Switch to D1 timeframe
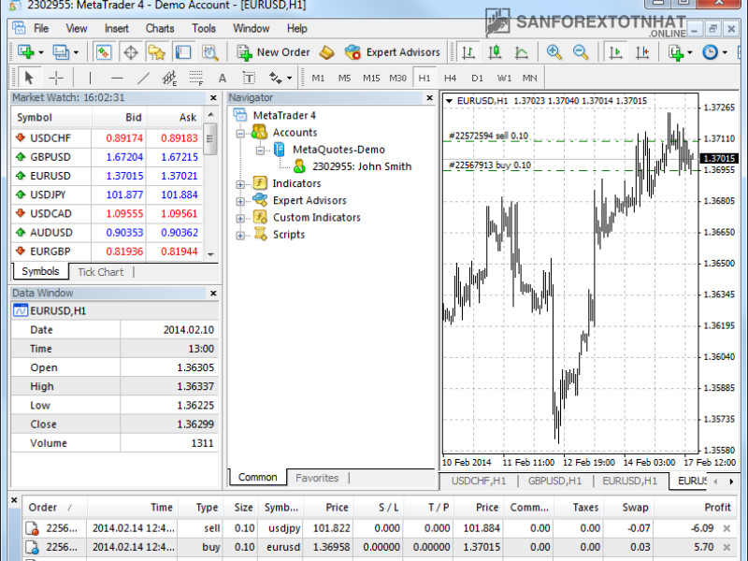Screen dimensions: 748x561 click(477, 78)
